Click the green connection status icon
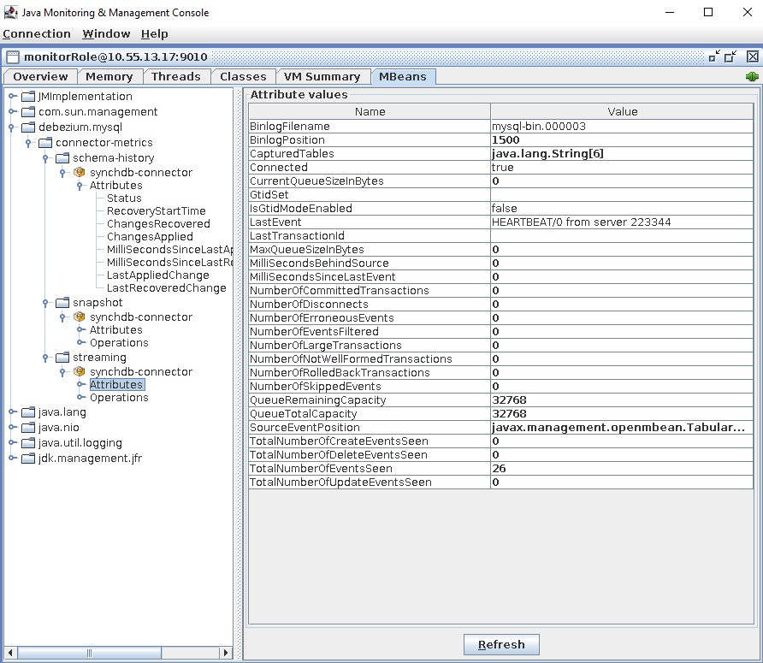This screenshot has width=763, height=663. tap(752, 77)
